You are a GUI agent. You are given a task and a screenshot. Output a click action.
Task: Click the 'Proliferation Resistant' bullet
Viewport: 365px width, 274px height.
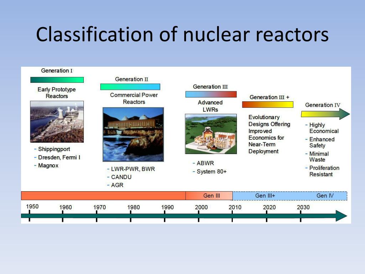[324, 171]
